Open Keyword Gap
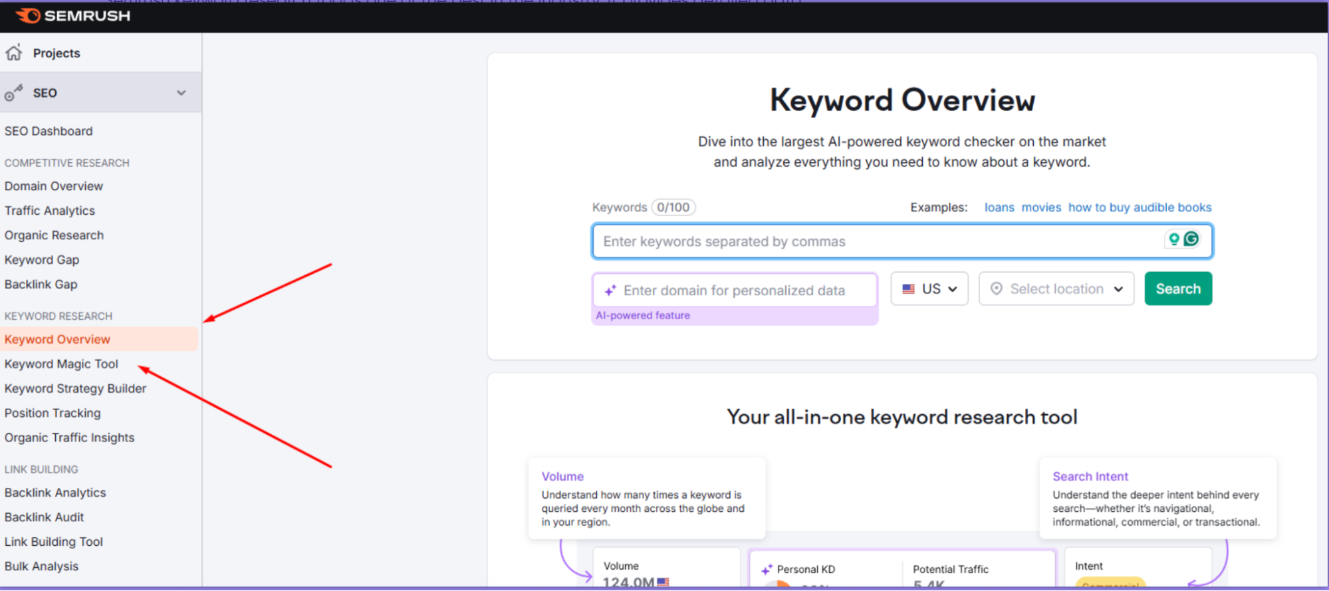Screen dimensions: 1329x591 tap(42, 260)
